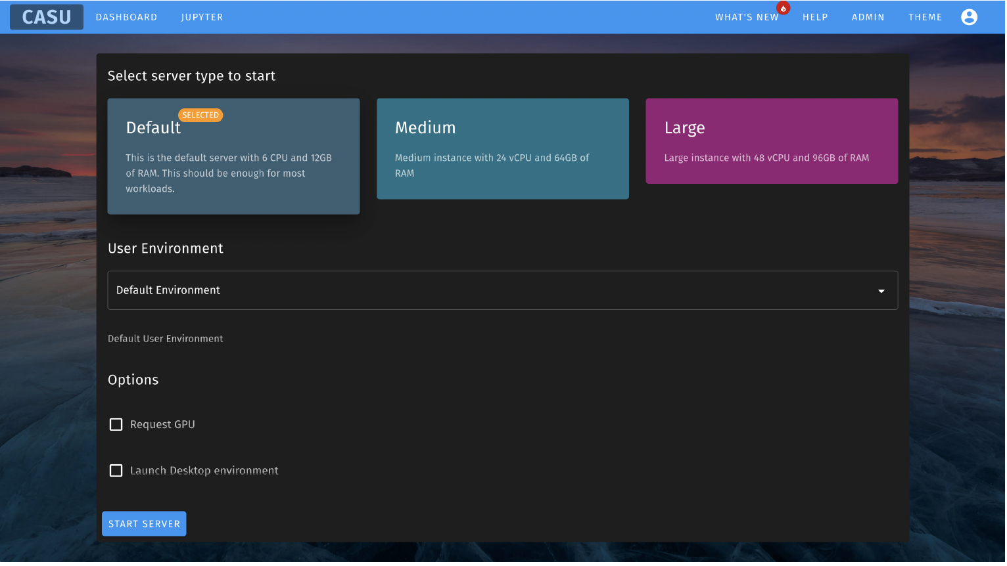This screenshot has height=566, width=1007.
Task: Tick the Launch Desktop environment checkbox
Action: 116,471
